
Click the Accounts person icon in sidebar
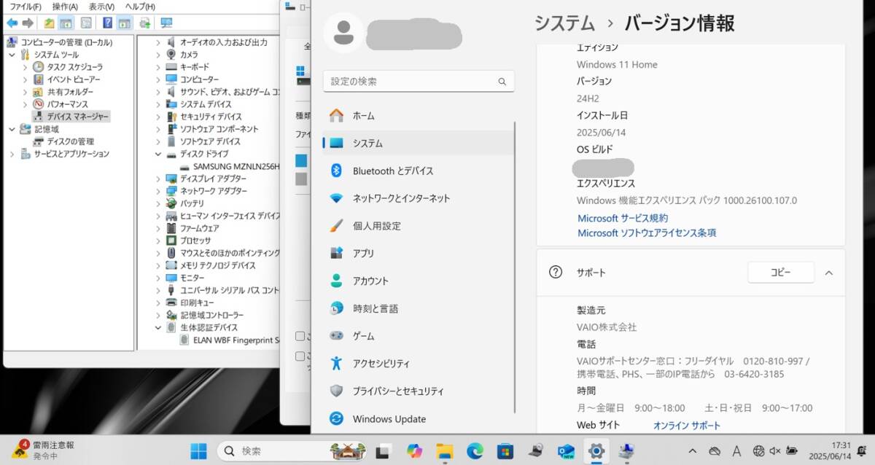[x=336, y=281]
